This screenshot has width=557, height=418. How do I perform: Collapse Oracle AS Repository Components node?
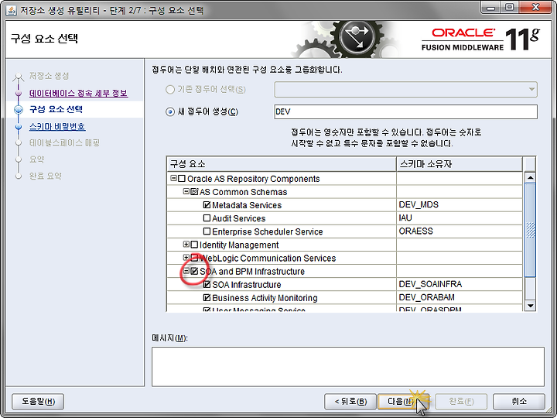point(173,178)
